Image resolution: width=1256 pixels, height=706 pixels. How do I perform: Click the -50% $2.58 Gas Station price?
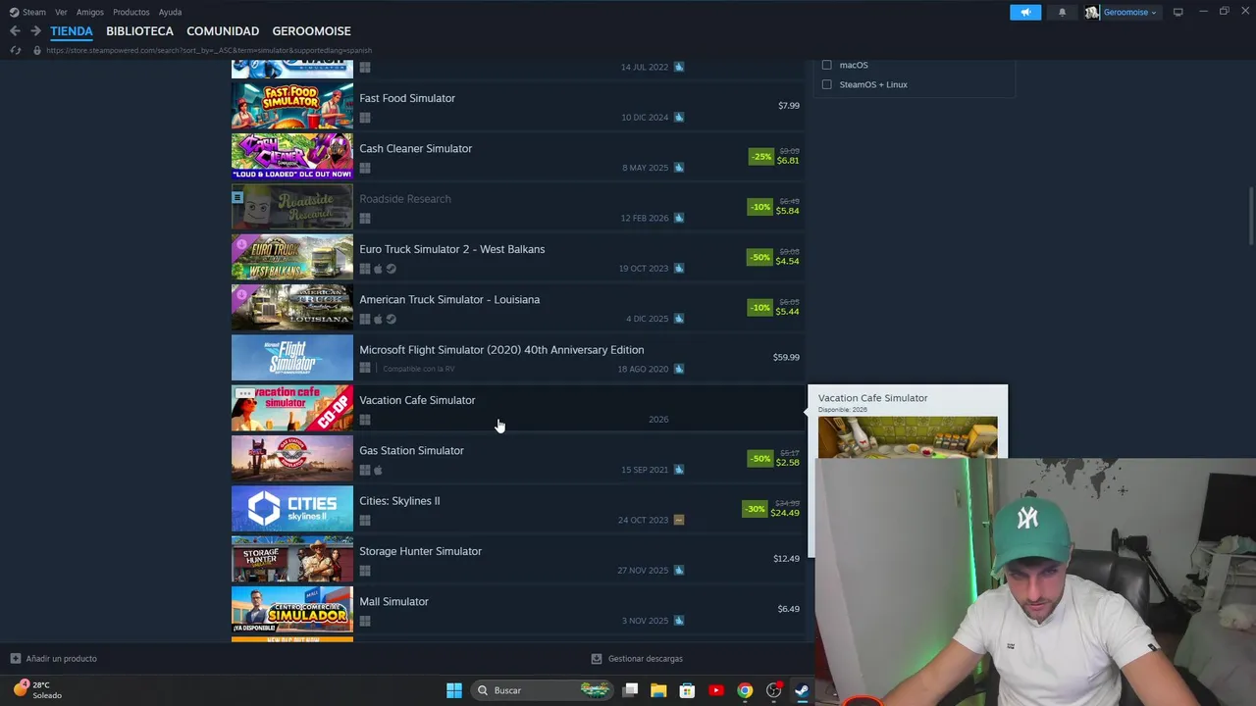coord(775,457)
